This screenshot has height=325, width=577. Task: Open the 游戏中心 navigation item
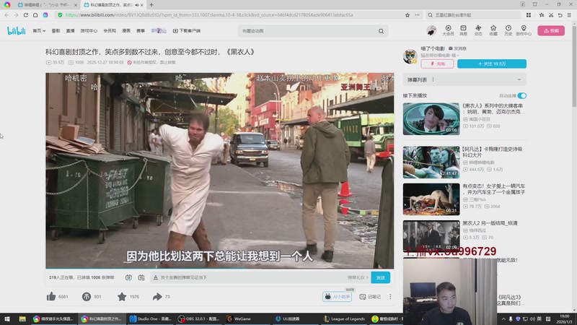[x=89, y=31]
